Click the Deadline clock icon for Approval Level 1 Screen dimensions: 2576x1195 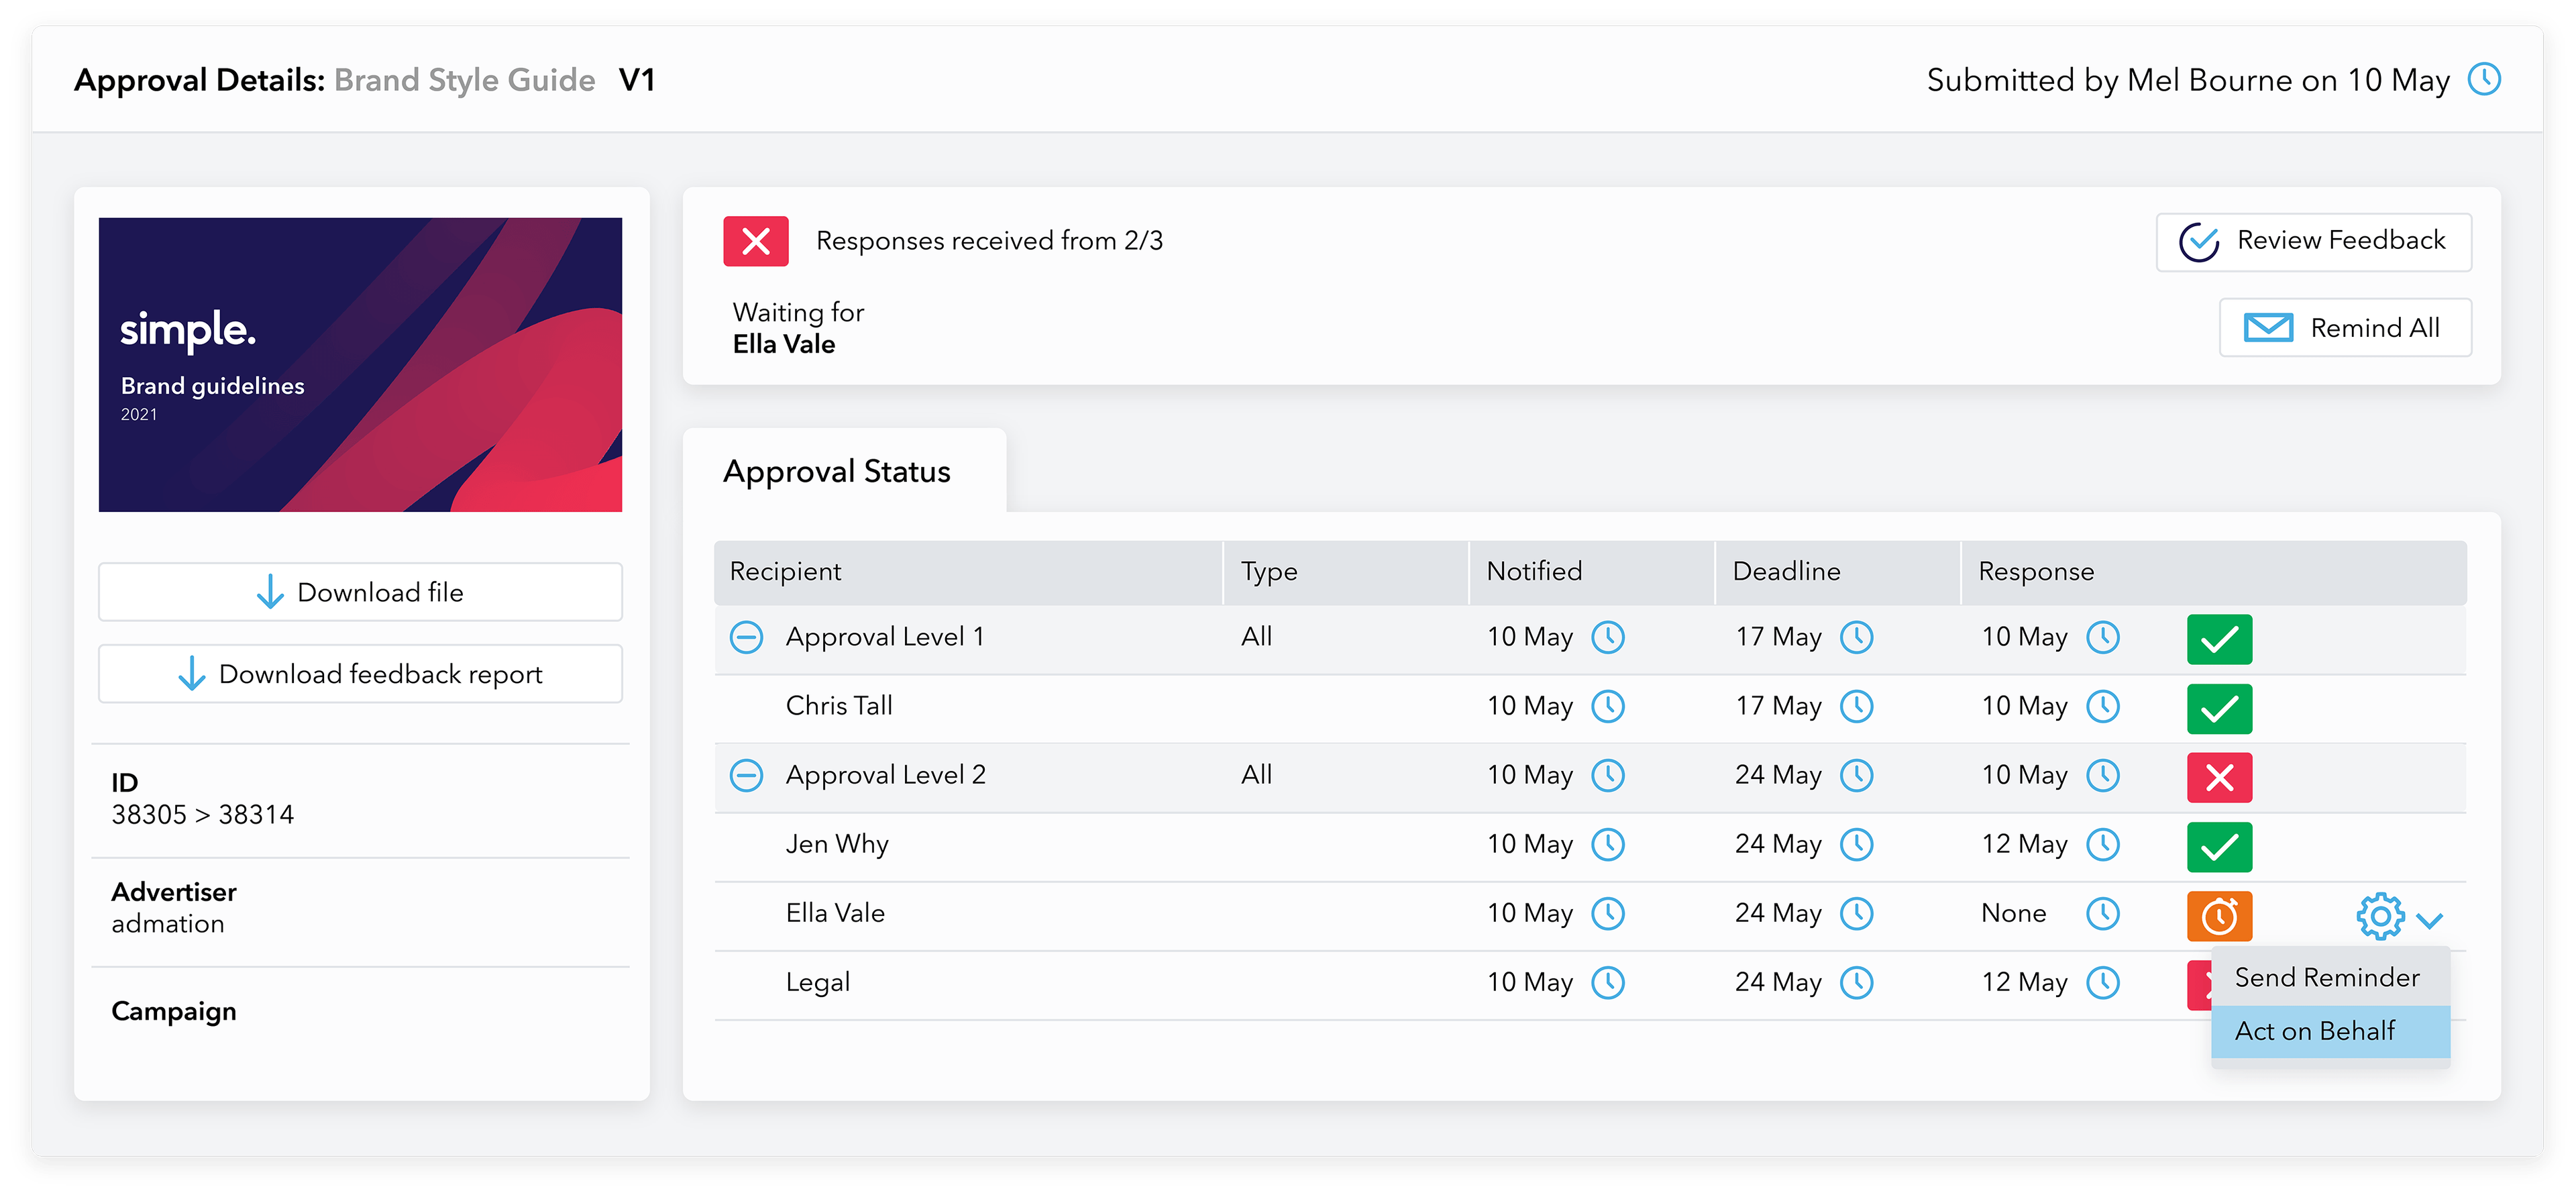tap(1857, 637)
